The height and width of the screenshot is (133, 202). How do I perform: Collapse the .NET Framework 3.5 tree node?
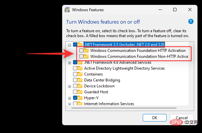(70, 45)
